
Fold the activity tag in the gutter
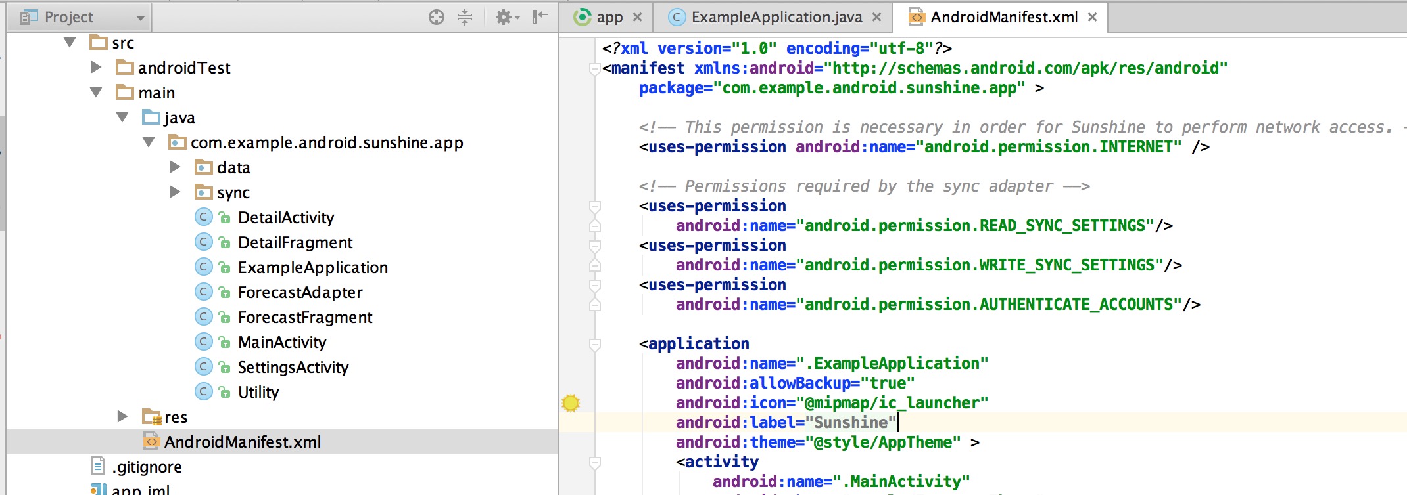point(594,462)
